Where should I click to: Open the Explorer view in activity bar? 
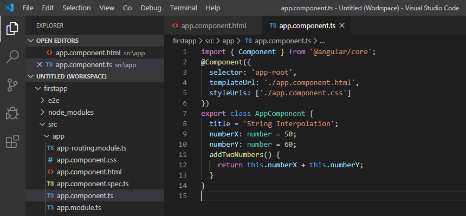point(12,29)
